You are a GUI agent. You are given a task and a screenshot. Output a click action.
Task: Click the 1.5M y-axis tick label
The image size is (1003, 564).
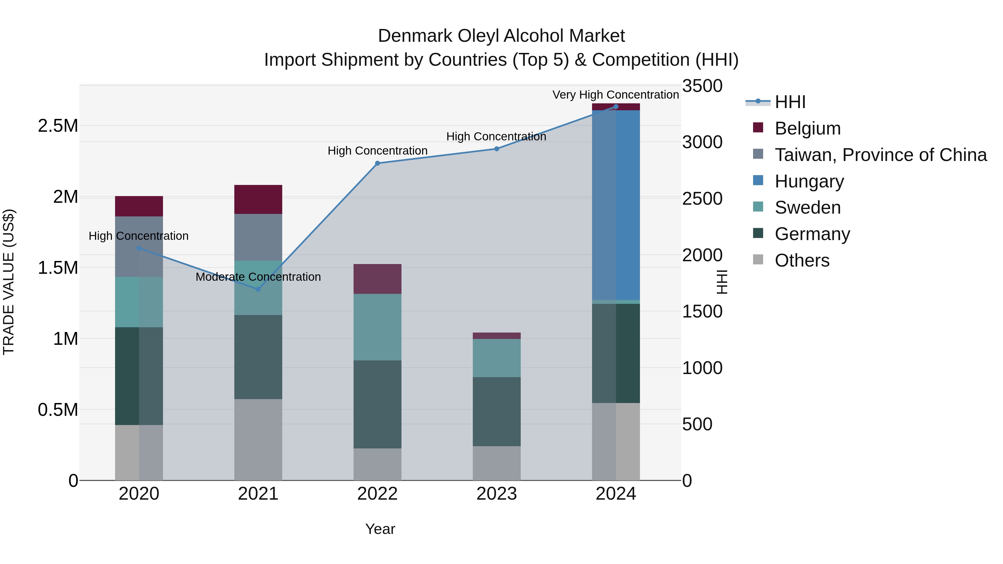[58, 268]
